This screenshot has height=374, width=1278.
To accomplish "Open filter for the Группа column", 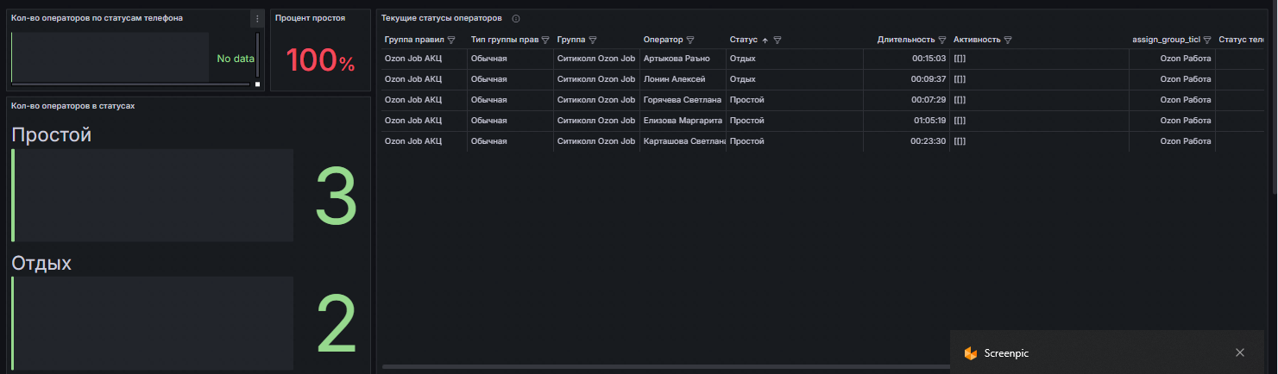I will 593,40.
